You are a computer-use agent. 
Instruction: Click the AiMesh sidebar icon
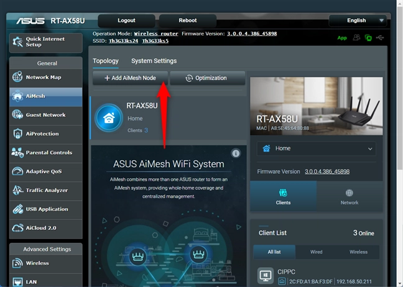(x=17, y=96)
